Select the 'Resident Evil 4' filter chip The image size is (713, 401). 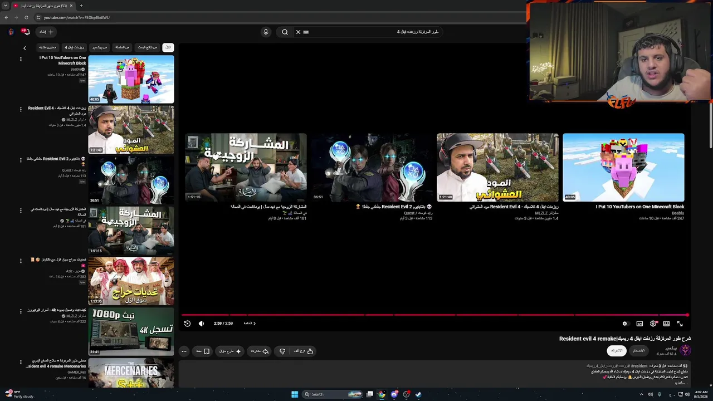tap(74, 47)
